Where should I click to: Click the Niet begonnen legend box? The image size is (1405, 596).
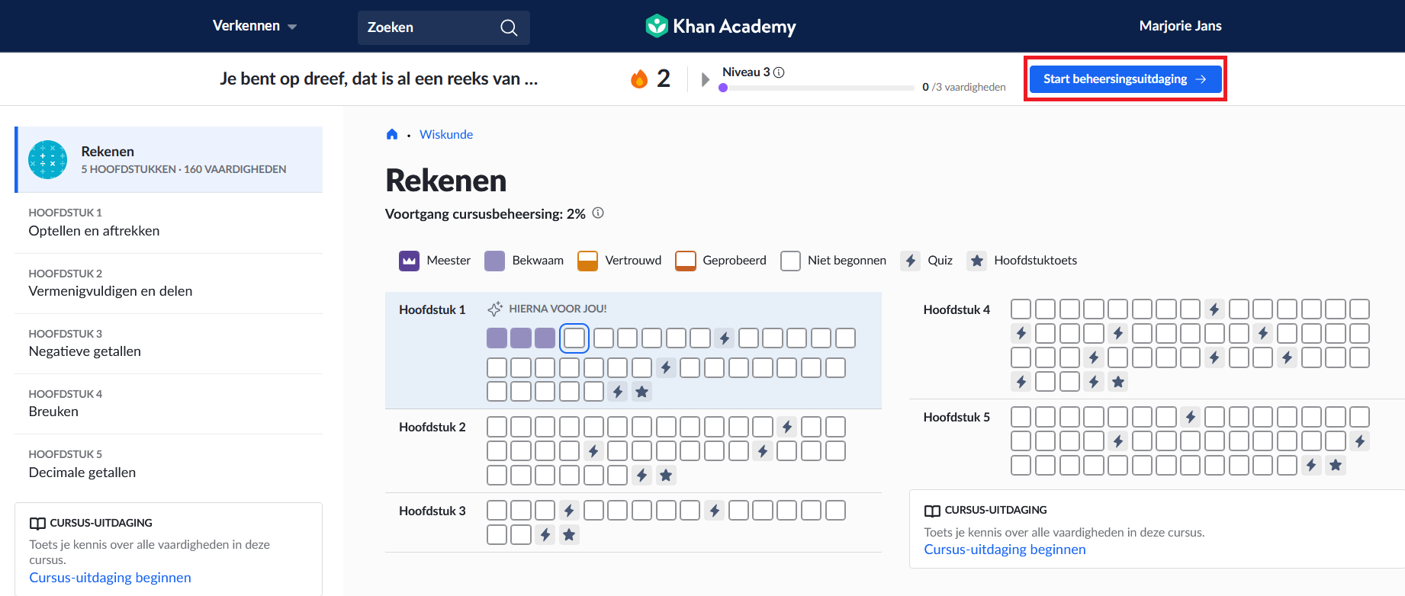click(790, 261)
